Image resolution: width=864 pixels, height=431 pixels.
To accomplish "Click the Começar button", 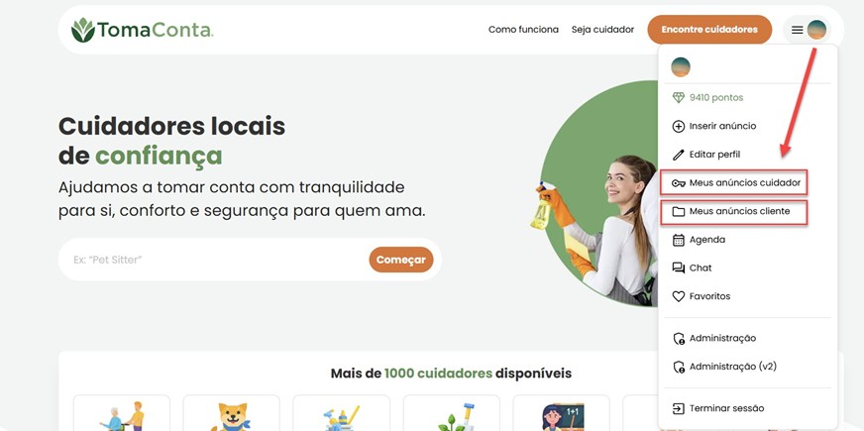I will (401, 260).
